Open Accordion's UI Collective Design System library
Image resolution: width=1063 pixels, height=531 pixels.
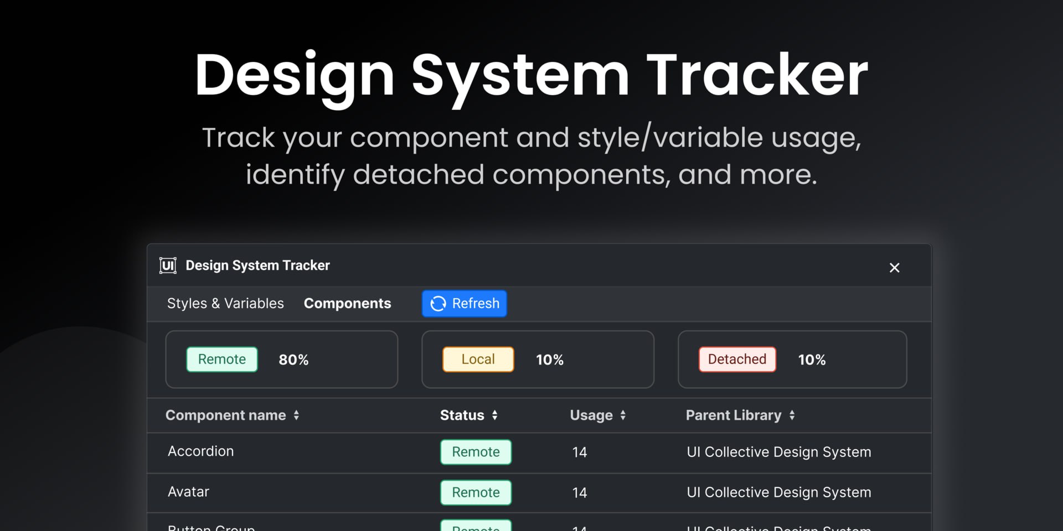click(x=778, y=452)
